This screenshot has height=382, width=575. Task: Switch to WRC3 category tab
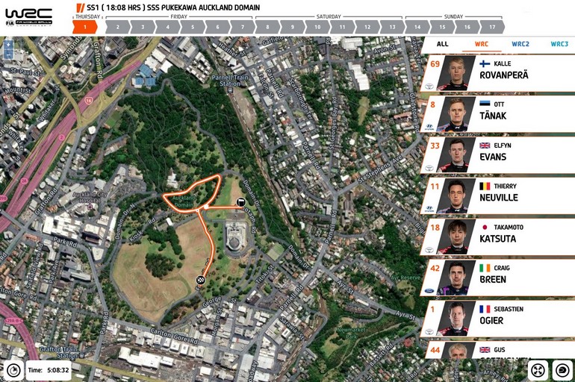pos(559,44)
